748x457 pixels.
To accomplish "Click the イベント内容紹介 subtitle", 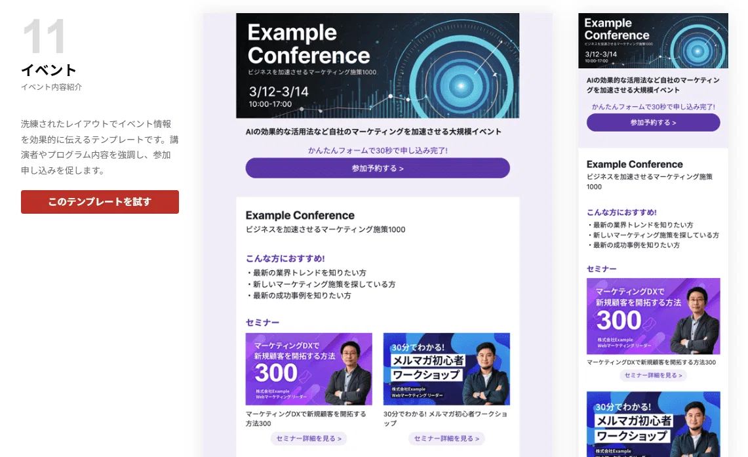I will (x=52, y=87).
